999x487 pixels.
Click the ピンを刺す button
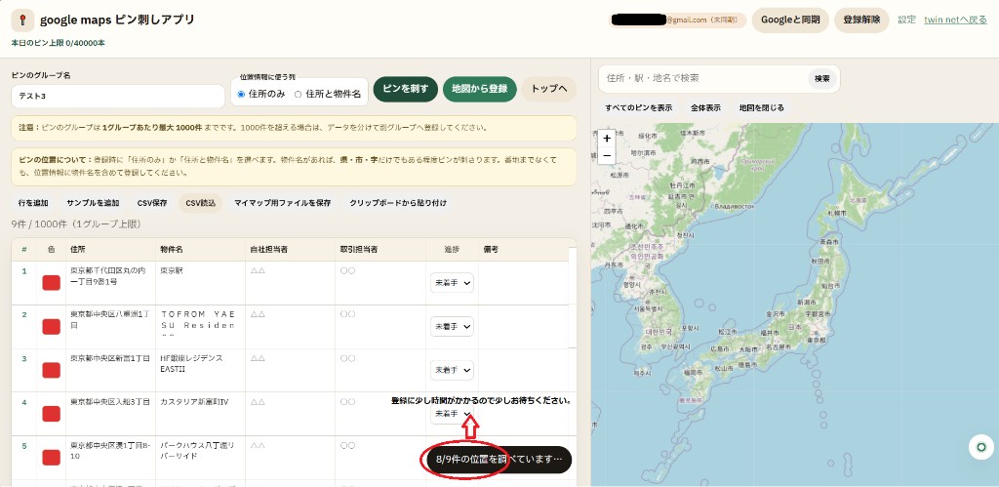point(405,89)
